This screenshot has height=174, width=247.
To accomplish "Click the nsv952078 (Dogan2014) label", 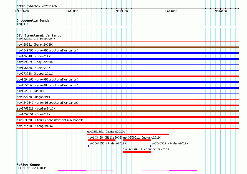I will point(34,97).
